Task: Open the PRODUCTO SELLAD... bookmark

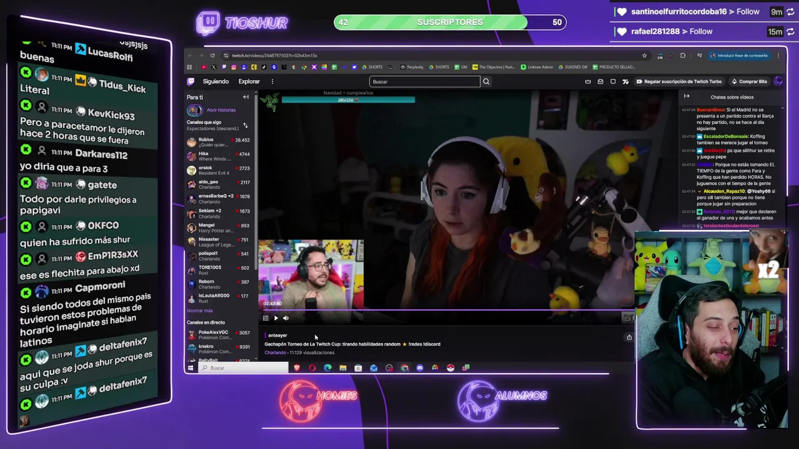Action: click(x=614, y=67)
